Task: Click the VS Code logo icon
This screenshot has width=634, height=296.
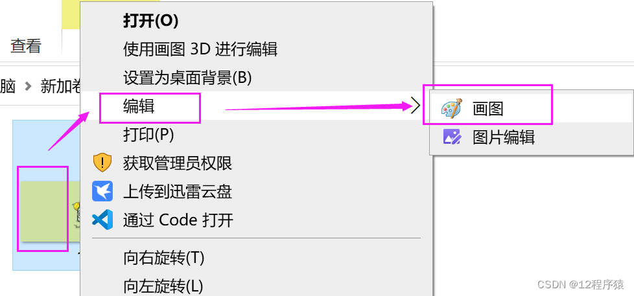Action: pyautogui.click(x=102, y=220)
